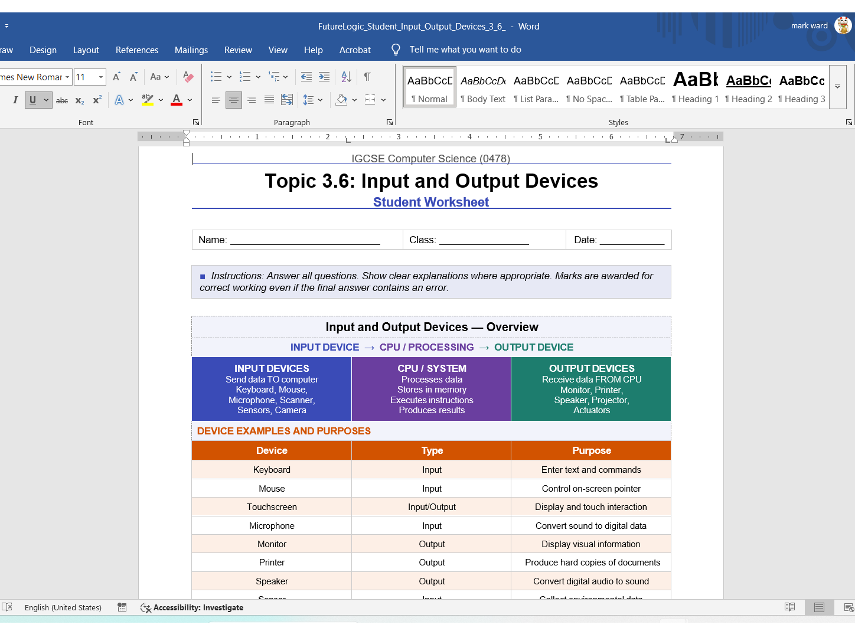
Task: Click the Clear All Formatting icon
Action: coord(188,77)
